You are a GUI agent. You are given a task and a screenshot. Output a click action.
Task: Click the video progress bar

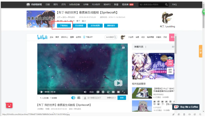pos(83,89)
